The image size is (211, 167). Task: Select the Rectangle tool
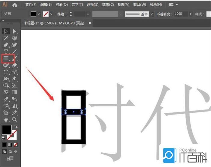point(6,58)
